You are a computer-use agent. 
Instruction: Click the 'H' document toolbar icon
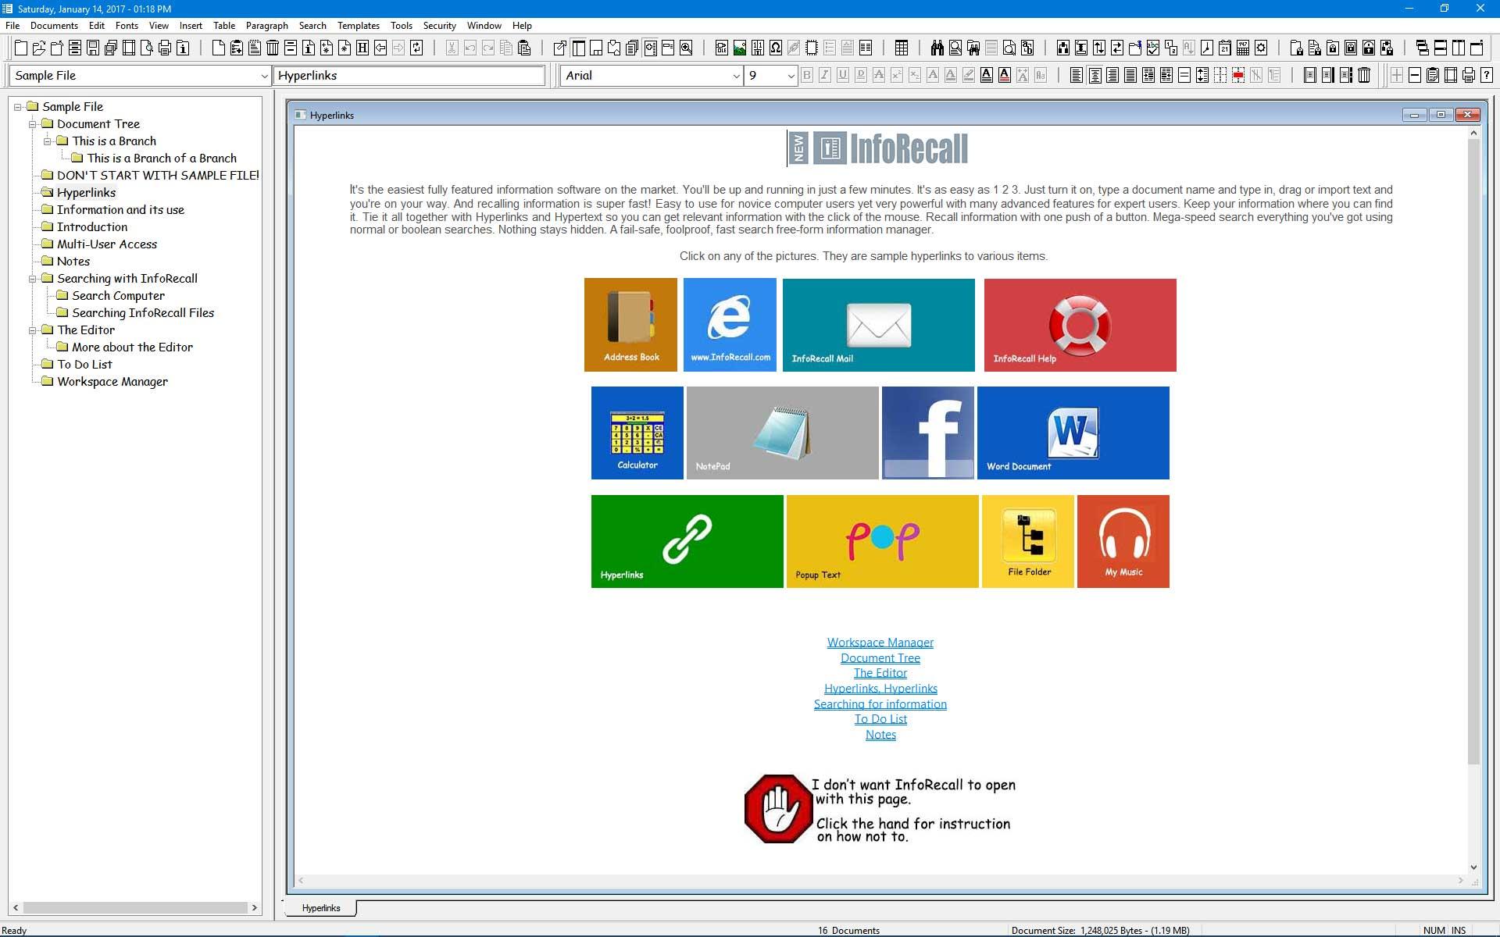coord(362,48)
